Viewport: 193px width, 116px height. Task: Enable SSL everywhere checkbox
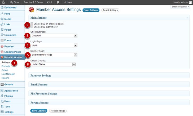point(32,27)
